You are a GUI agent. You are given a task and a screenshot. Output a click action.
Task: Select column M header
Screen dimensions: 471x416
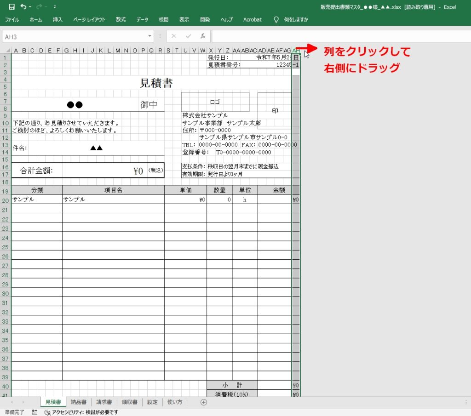pyautogui.click(x=118, y=51)
